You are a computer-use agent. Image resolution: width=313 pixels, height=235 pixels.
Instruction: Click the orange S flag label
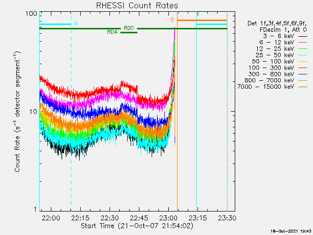pos(172,20)
